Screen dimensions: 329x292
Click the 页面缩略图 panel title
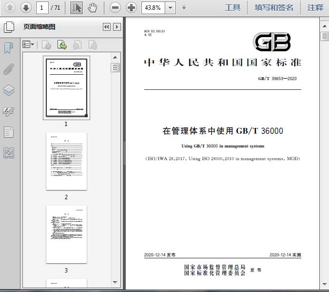click(39, 27)
